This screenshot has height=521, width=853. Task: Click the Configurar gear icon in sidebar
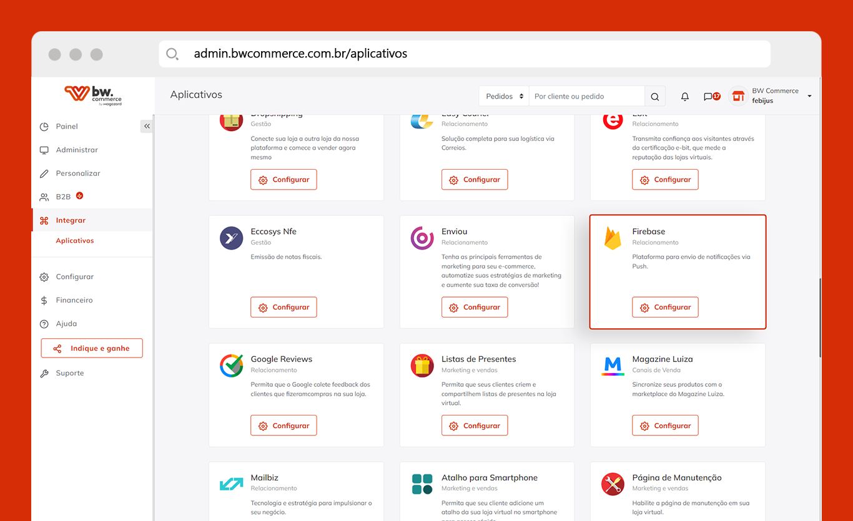[x=44, y=277]
